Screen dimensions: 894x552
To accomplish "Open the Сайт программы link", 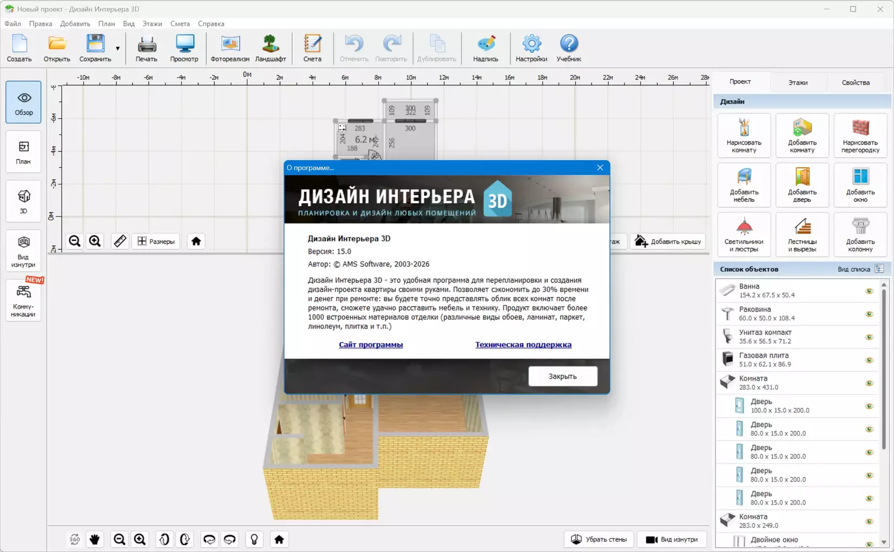I will pyautogui.click(x=371, y=345).
